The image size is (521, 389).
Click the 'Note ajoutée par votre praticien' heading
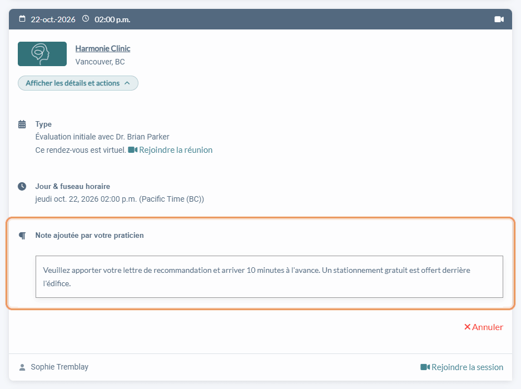[x=90, y=236]
